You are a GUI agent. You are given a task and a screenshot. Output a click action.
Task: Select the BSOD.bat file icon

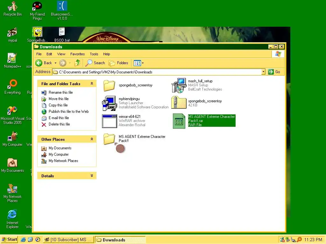tap(62, 34)
